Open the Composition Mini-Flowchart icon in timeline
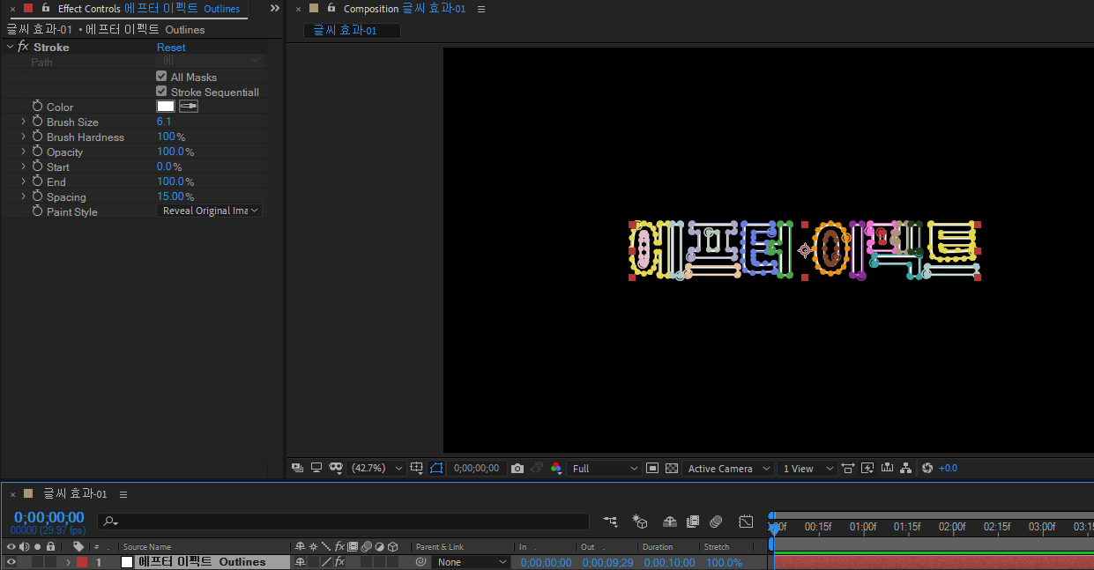Screen dimensions: 1094x570 pos(610,522)
